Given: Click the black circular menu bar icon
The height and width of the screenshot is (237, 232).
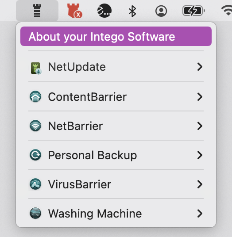Looking at the screenshot, I should click(x=104, y=11).
